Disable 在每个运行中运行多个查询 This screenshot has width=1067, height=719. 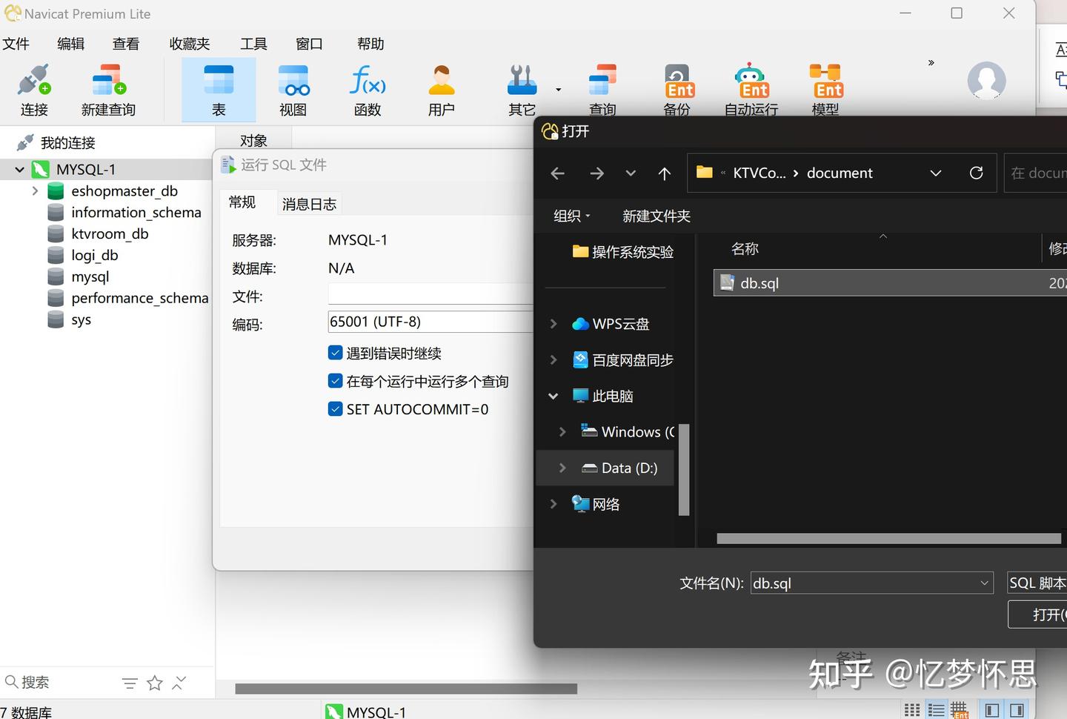pos(336,380)
